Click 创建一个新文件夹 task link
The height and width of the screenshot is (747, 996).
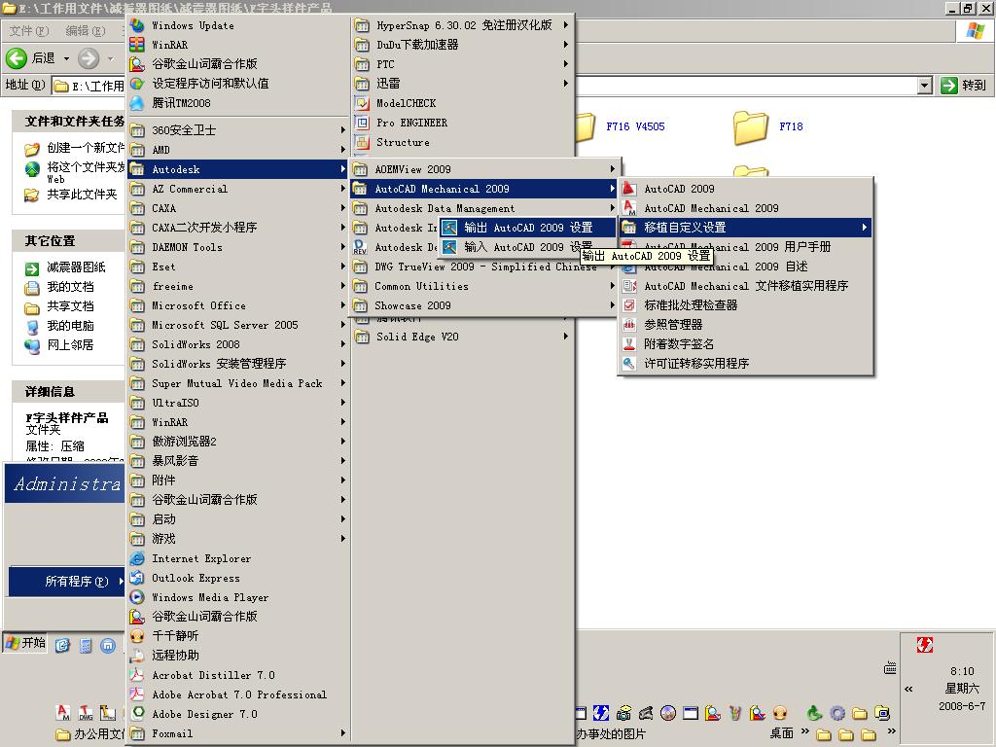click(74, 148)
